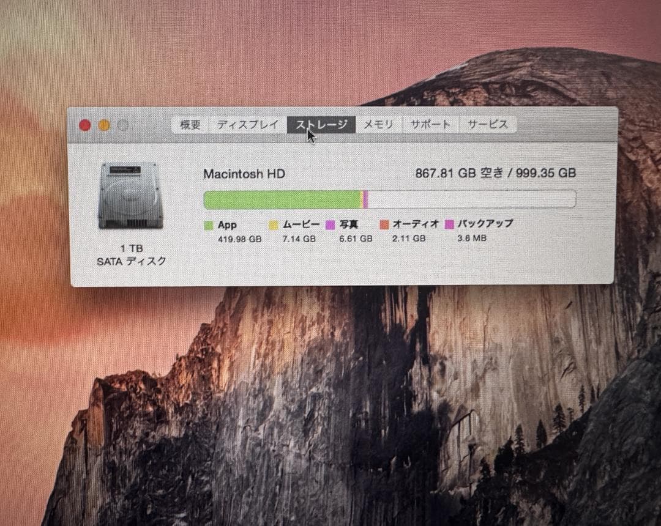This screenshot has width=661, height=526.
Task: Open the サービス tab
Action: click(x=487, y=124)
